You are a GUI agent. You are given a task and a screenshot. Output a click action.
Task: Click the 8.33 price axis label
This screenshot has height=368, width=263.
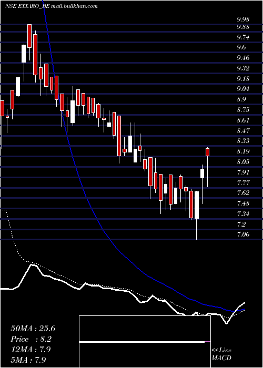pyautogui.click(x=243, y=141)
